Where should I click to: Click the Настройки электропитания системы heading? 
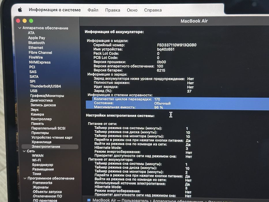120,116
